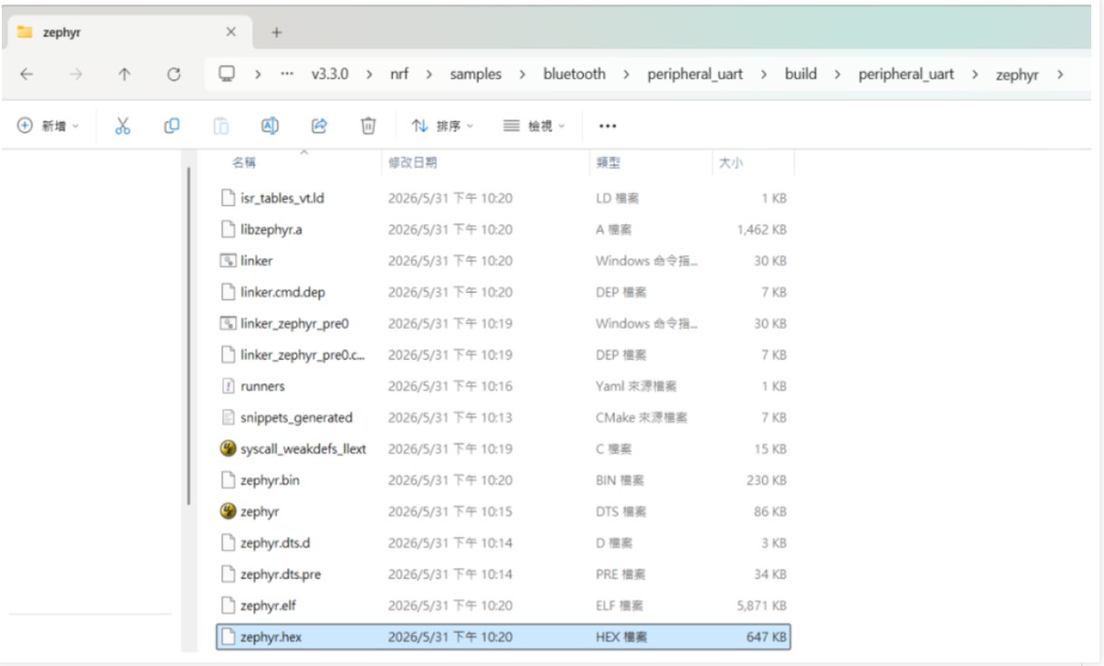Sort by 類型 (Type) column header

point(608,163)
